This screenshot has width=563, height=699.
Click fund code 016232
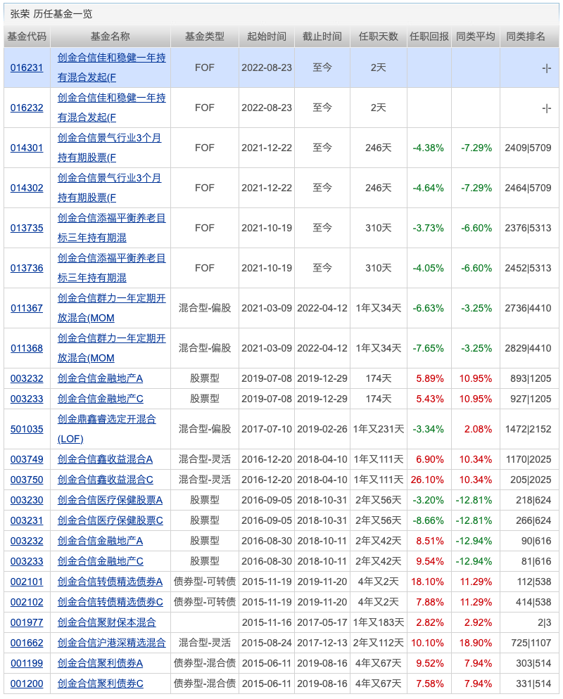[27, 108]
